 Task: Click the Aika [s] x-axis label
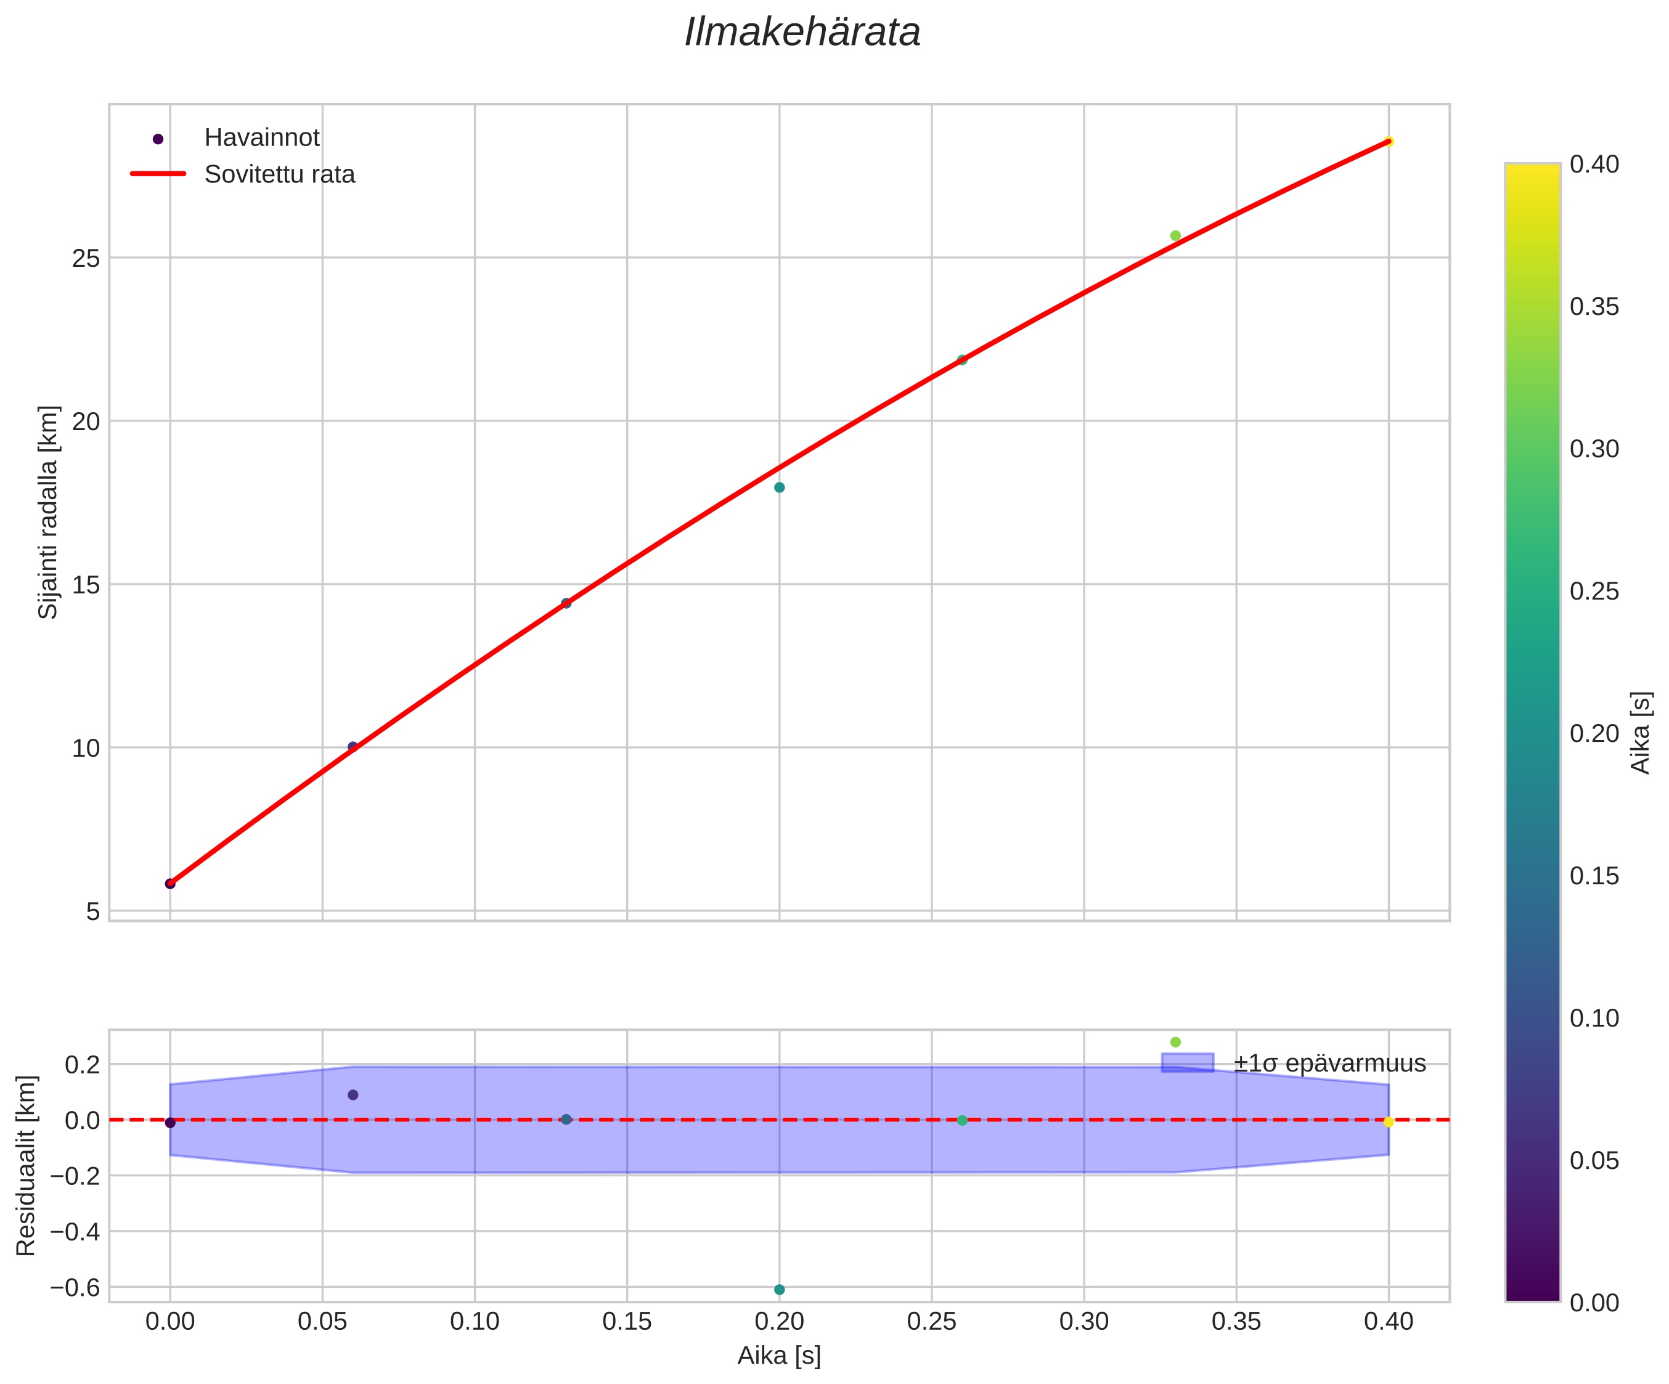tap(779, 1356)
